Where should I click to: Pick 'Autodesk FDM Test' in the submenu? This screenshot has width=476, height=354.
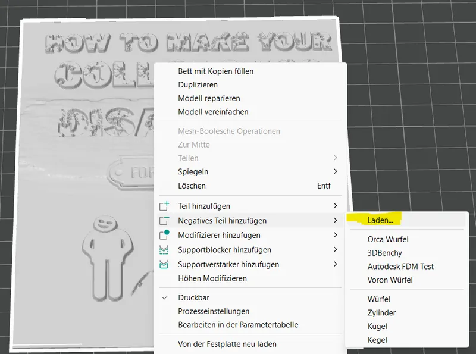pos(400,267)
